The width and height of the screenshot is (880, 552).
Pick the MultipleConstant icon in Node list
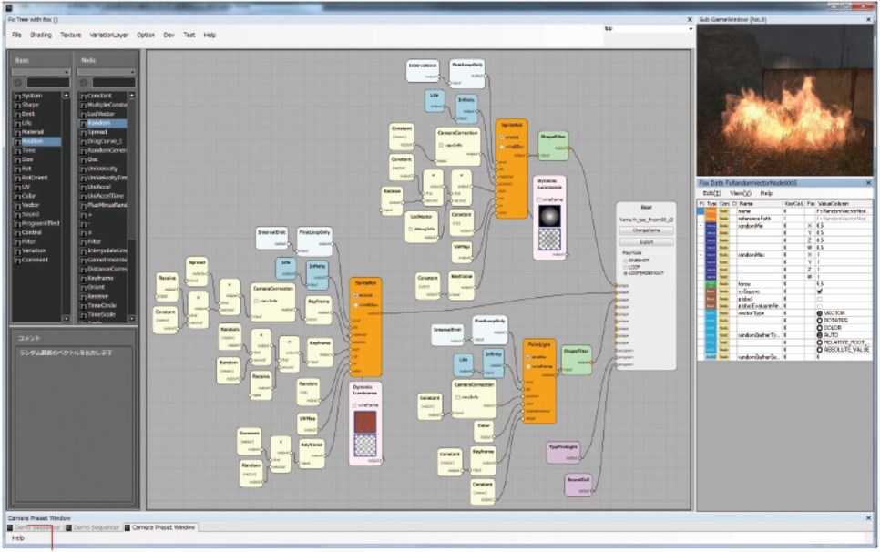pos(83,105)
